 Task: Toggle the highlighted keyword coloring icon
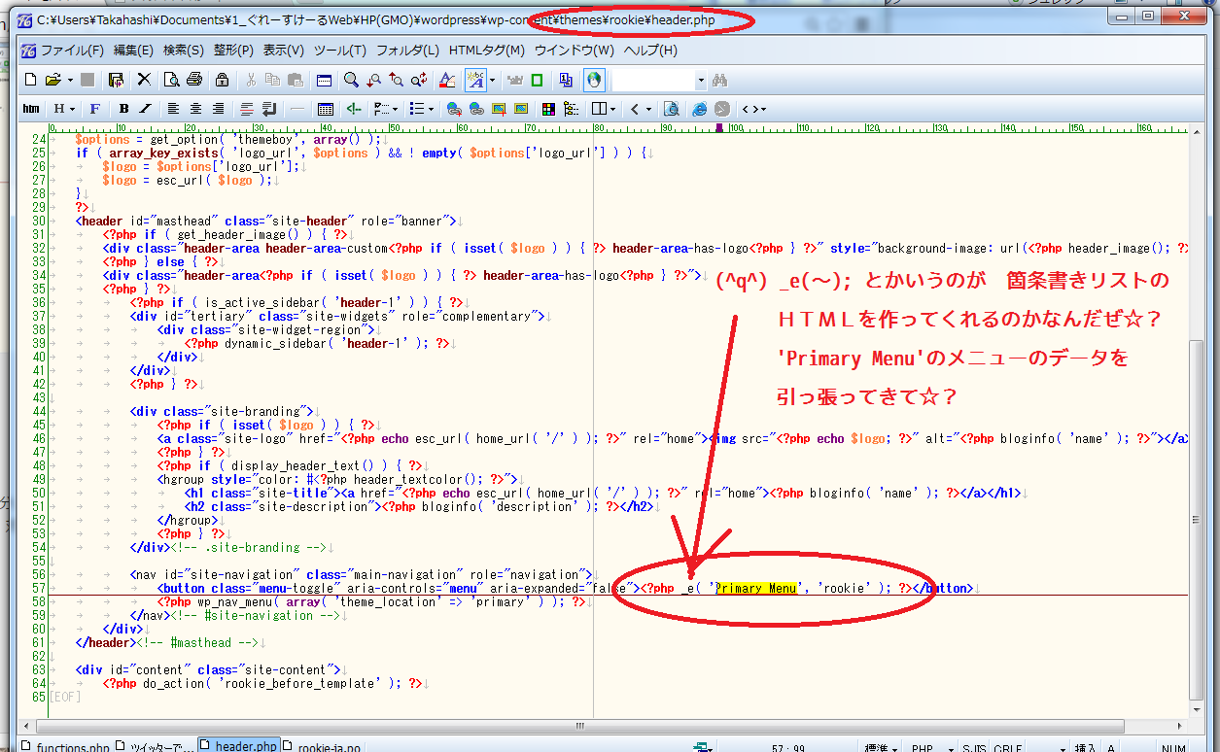[x=475, y=80]
